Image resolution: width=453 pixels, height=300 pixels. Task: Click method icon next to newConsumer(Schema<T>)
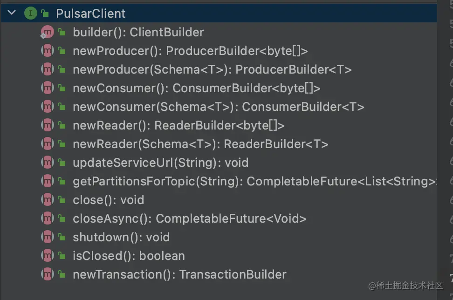[x=47, y=107]
